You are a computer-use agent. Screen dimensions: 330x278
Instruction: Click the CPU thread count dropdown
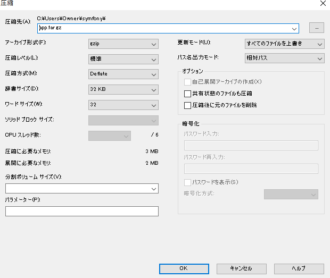pyautogui.click(x=110, y=136)
